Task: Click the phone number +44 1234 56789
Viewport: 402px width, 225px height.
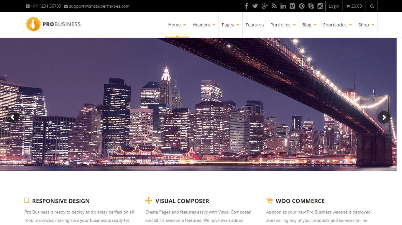Action: 46,6
